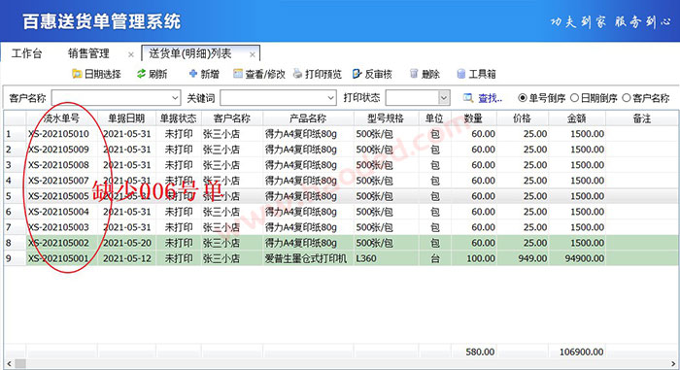Click the 查找 search icon
The height and width of the screenshot is (370, 680).
pos(468,98)
